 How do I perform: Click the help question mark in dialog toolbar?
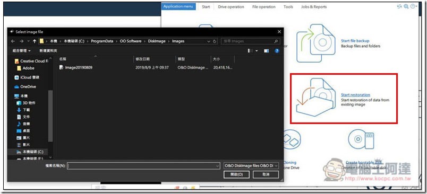[x=277, y=51]
